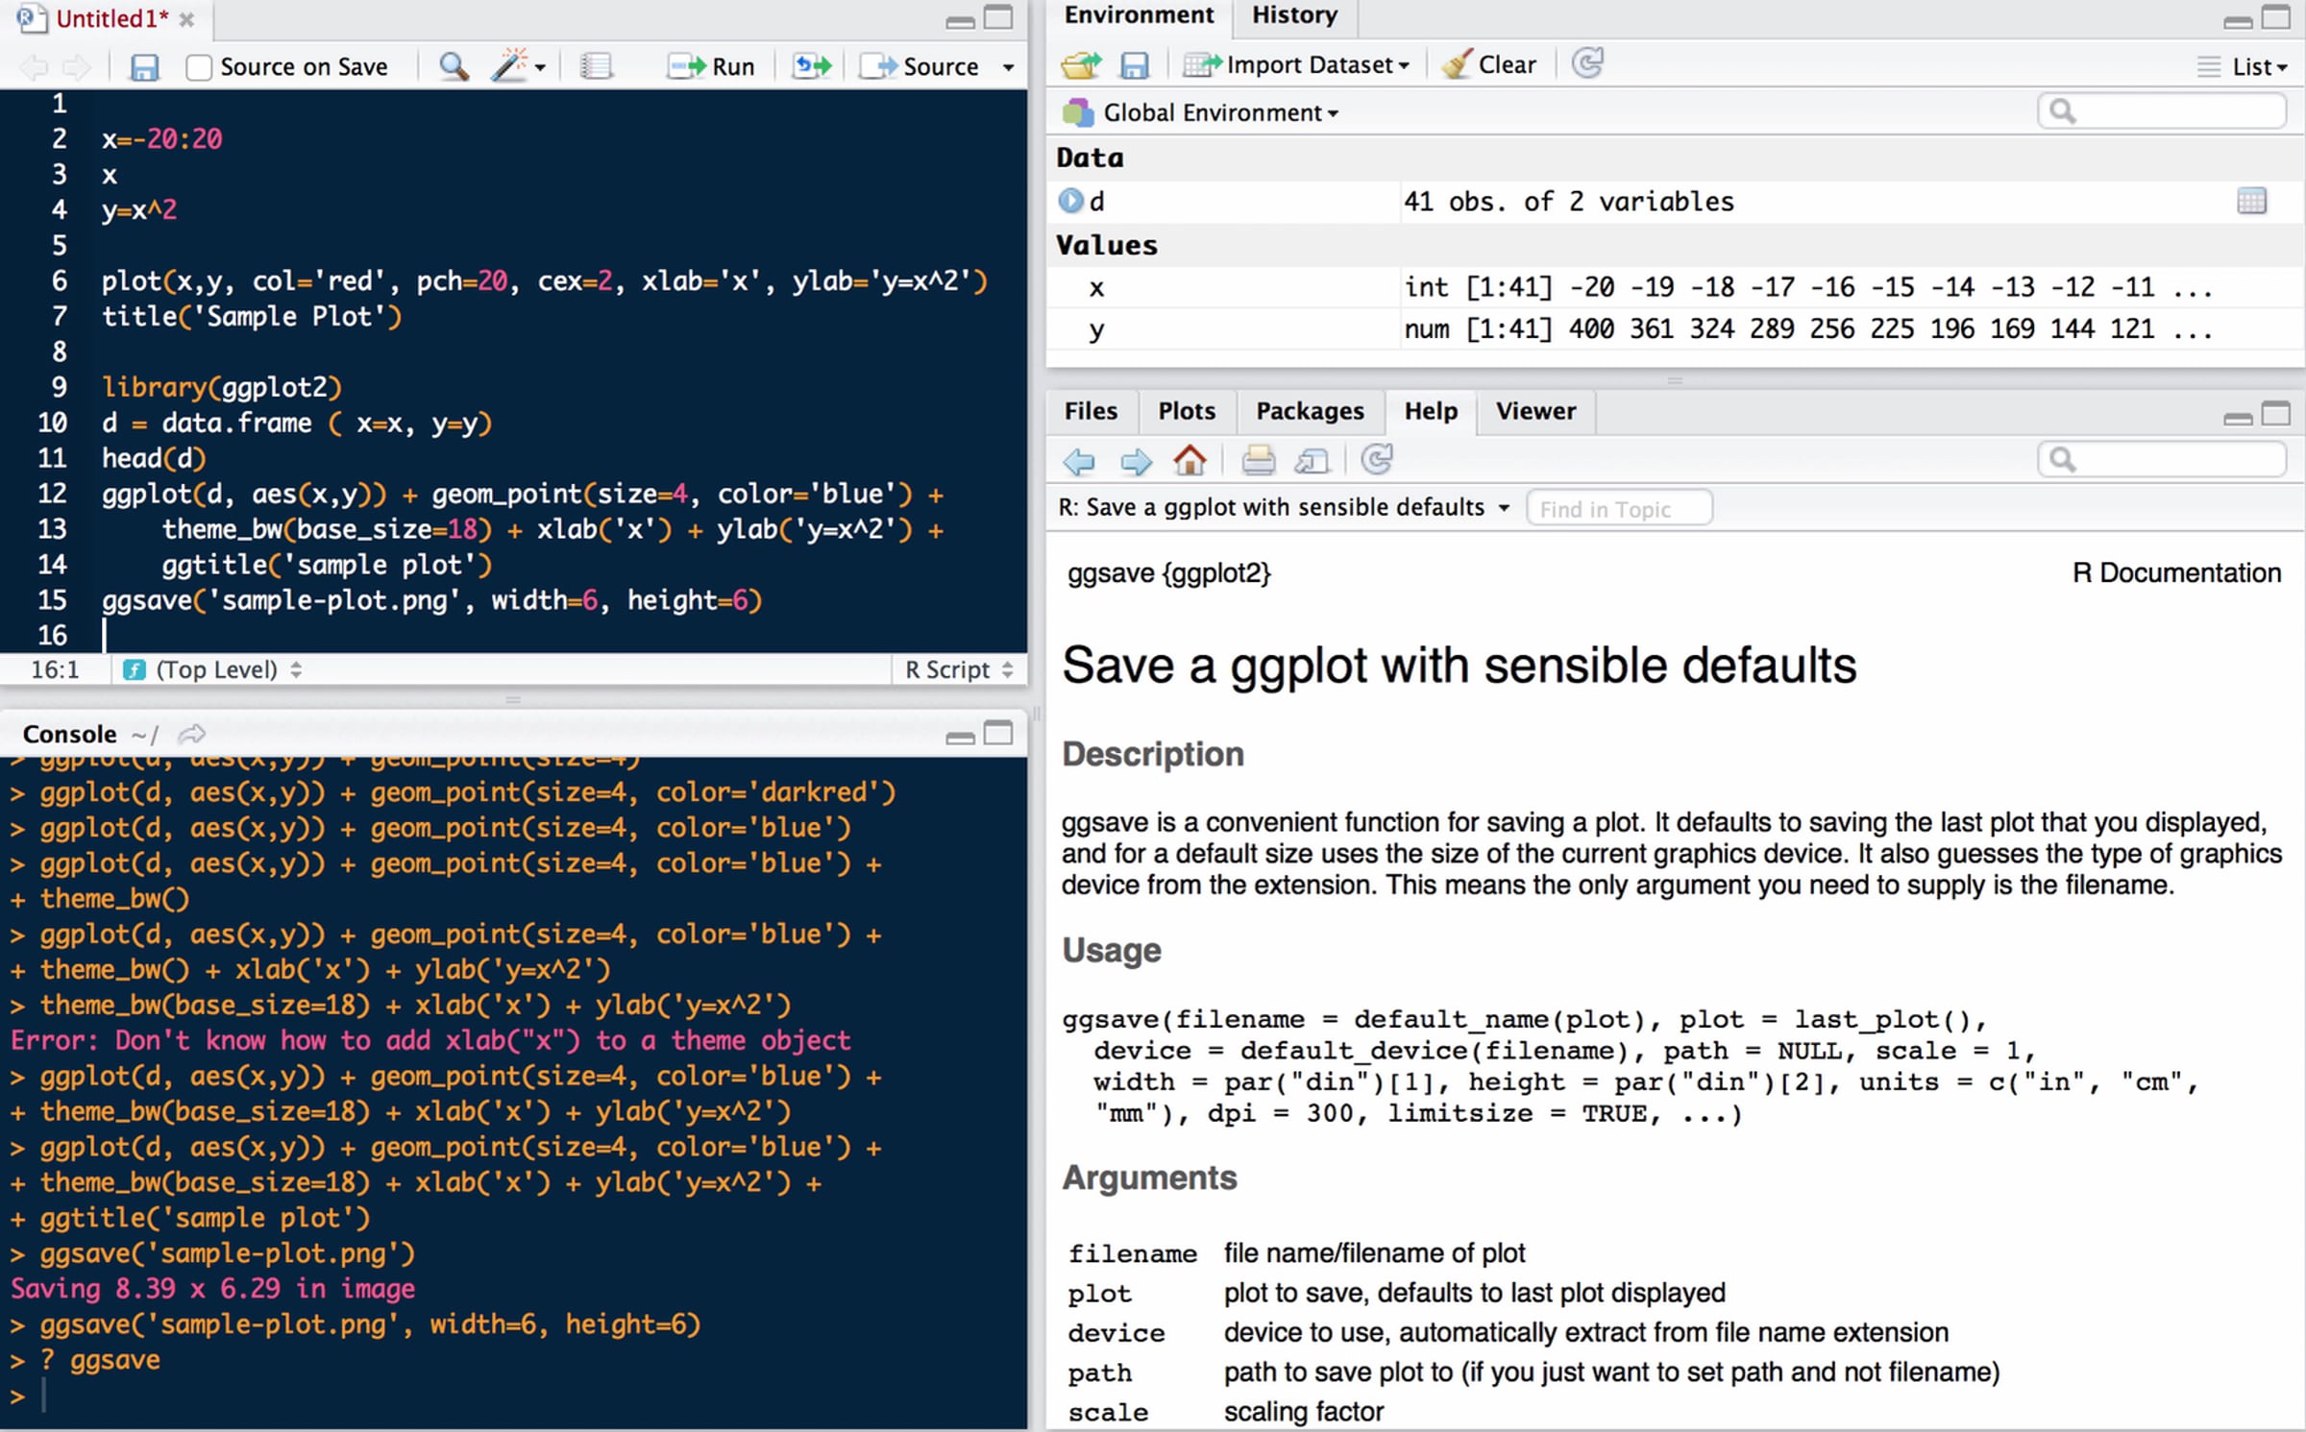Image resolution: width=2306 pixels, height=1432 pixels.
Task: Go forward in help history
Action: coord(1136,462)
